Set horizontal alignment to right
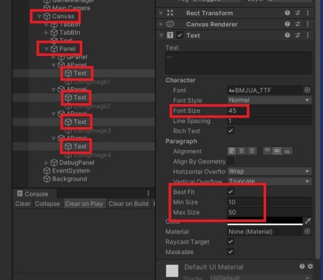 click(x=251, y=151)
